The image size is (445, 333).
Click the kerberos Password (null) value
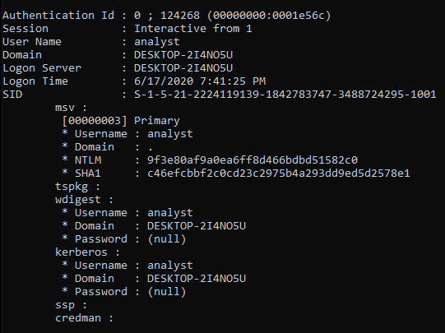pyautogui.click(x=167, y=292)
